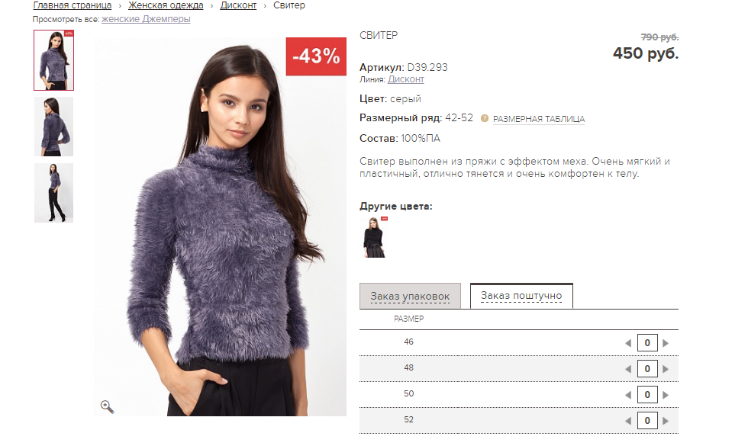Viewport: 748px width, 446px height.
Task: Go to Женская одежда breadcrumb
Action: tap(166, 5)
